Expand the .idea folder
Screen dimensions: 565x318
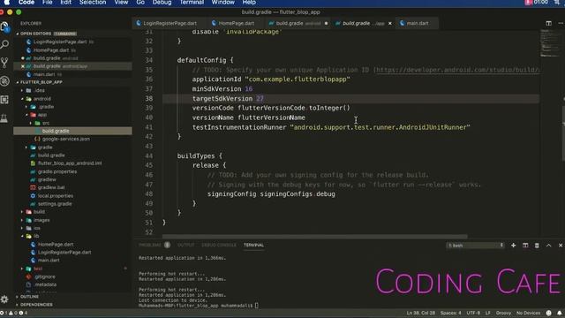coord(22,90)
